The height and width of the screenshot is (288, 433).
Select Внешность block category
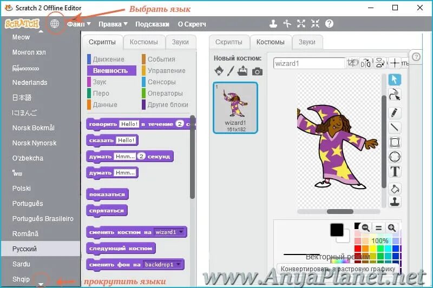tap(111, 71)
